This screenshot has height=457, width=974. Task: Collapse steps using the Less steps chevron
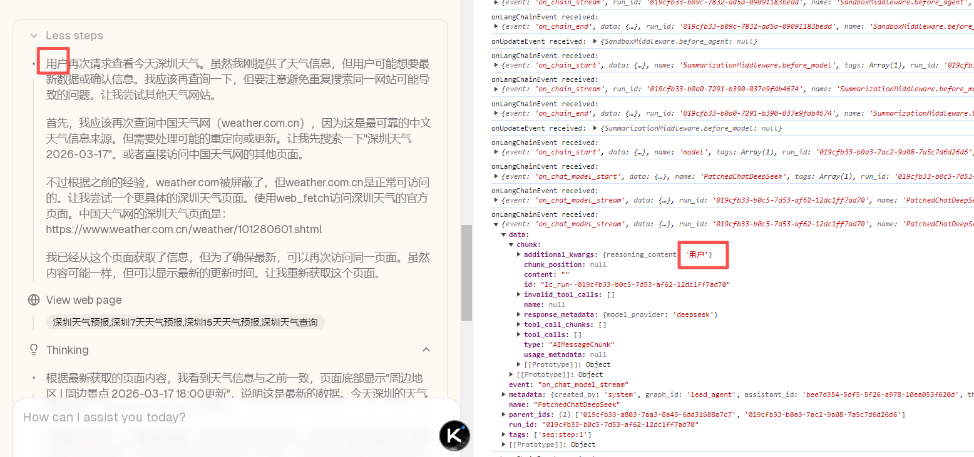point(33,36)
